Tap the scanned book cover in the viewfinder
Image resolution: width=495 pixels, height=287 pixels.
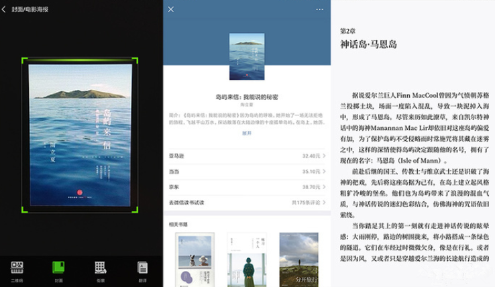(80, 135)
